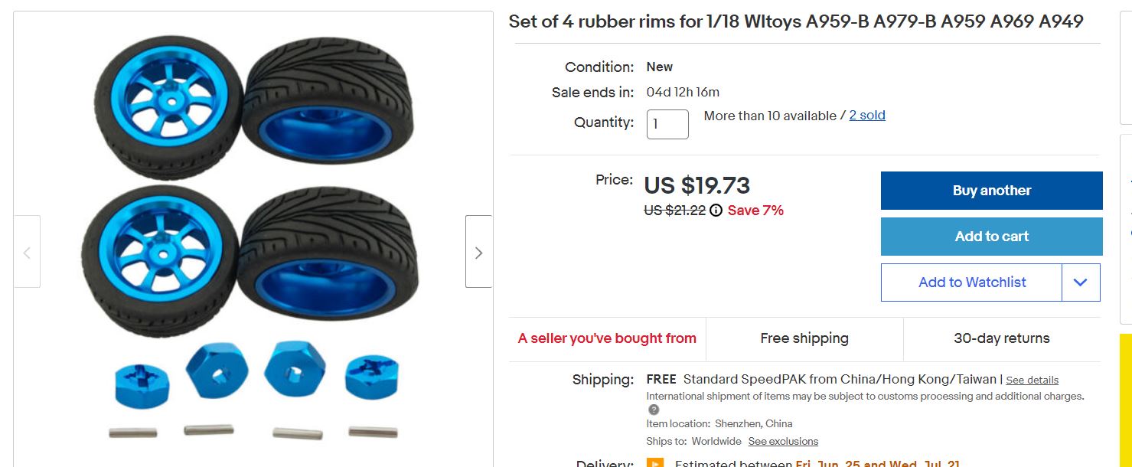
Task: Click Add to Watchlist
Action: click(x=972, y=282)
